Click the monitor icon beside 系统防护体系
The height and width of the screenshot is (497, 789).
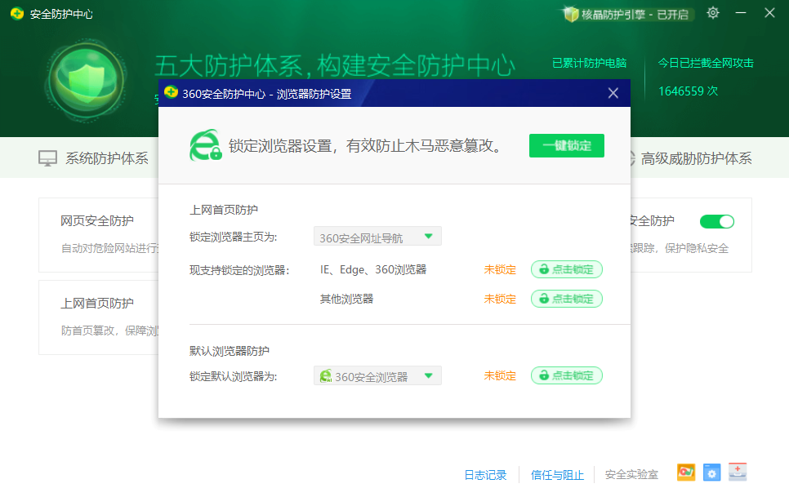[x=48, y=158]
